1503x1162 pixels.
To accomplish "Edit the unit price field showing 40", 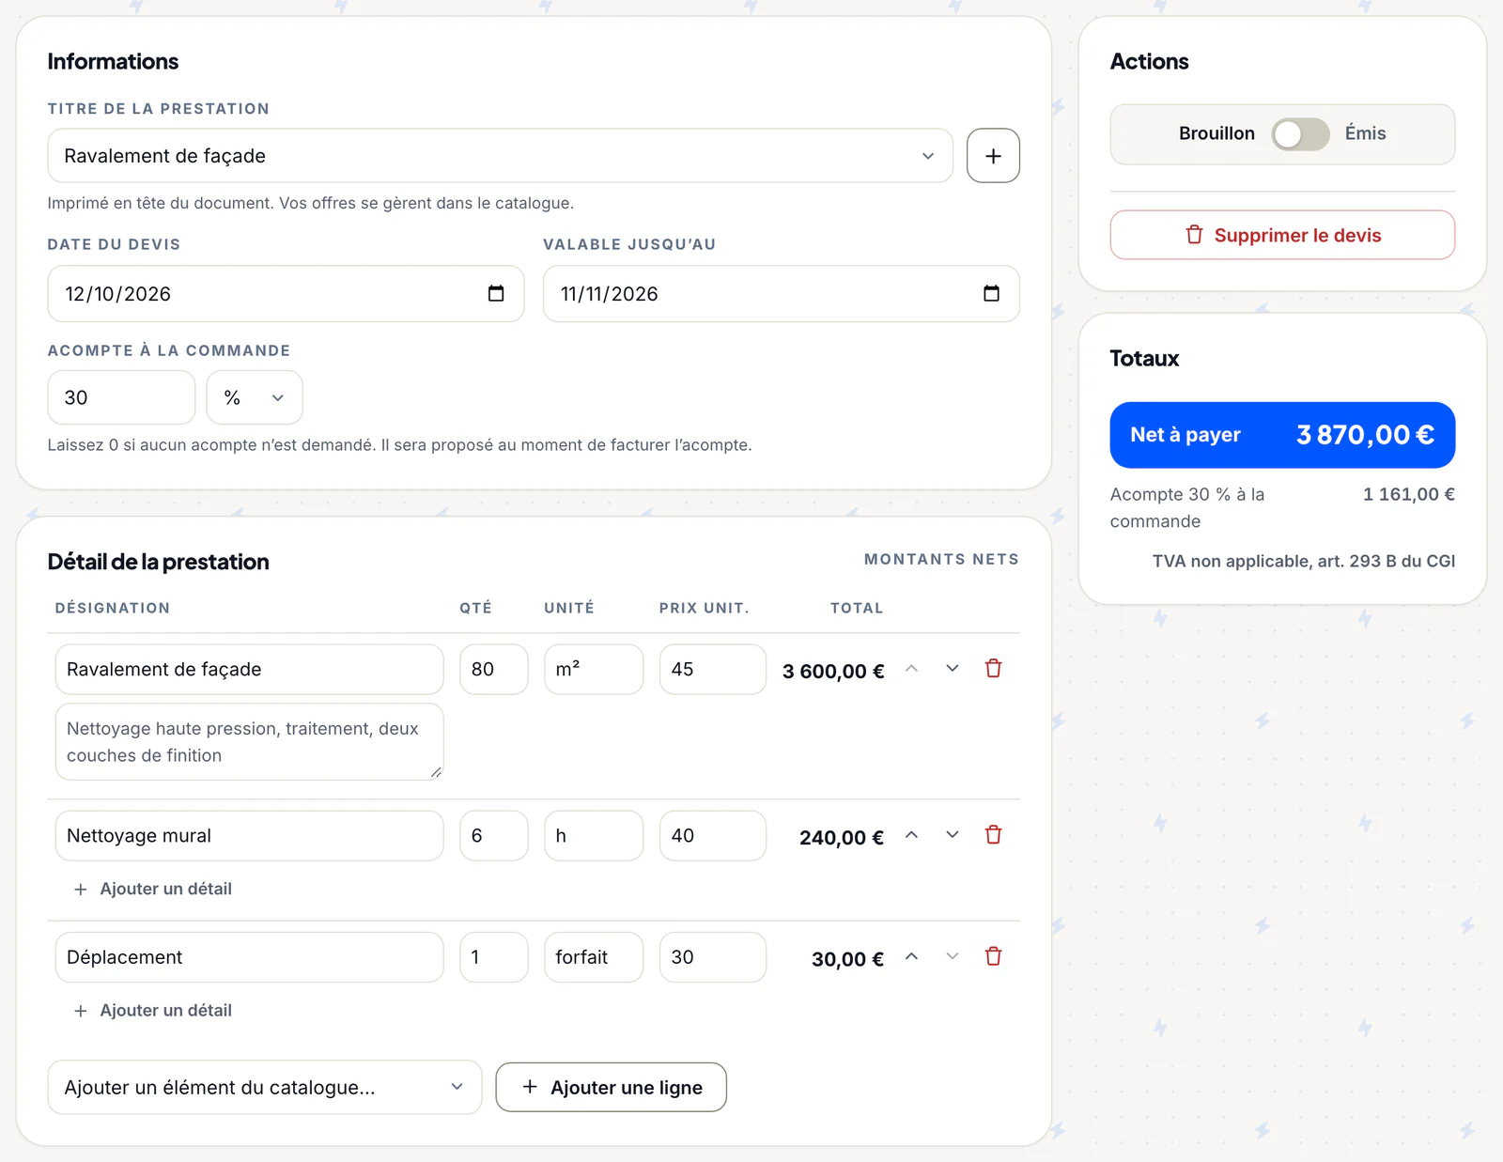I will (713, 835).
